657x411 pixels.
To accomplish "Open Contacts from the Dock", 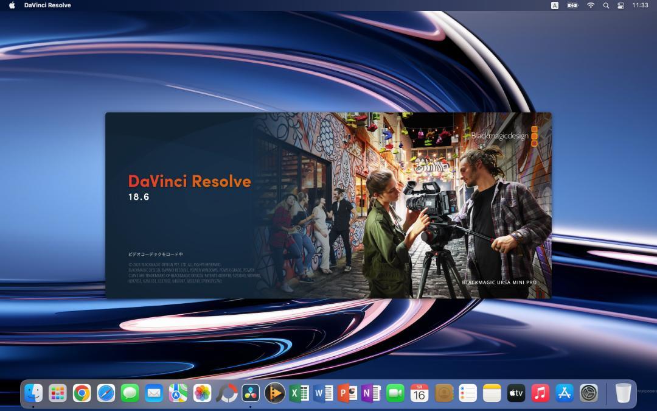I will [443, 393].
